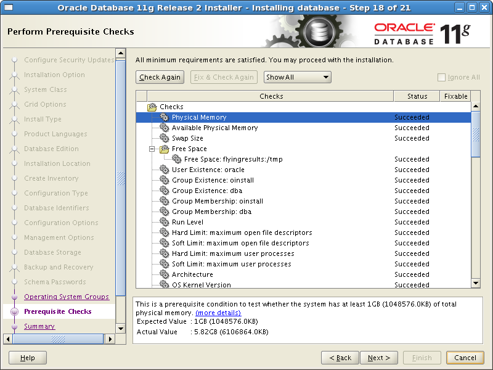Screen dimensions: 493x370
Task: Open the Summary step link
Action: tap(39, 326)
